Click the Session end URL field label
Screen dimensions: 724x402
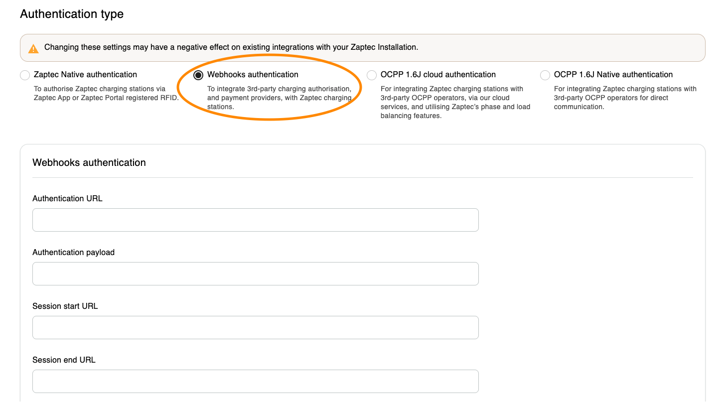pyautogui.click(x=64, y=360)
